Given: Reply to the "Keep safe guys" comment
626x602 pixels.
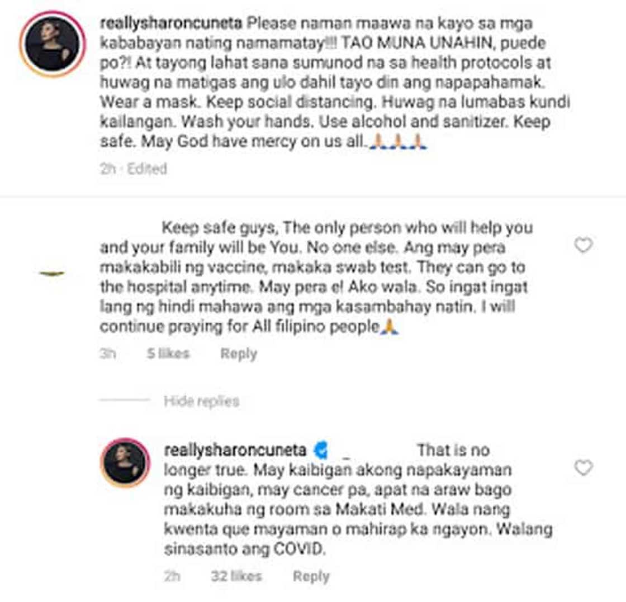Looking at the screenshot, I should pos(239,353).
